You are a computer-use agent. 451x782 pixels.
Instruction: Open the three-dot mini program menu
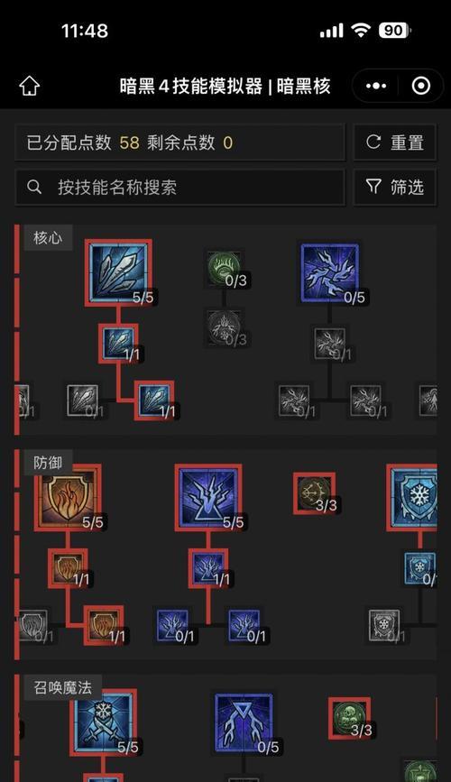pyautogui.click(x=375, y=87)
